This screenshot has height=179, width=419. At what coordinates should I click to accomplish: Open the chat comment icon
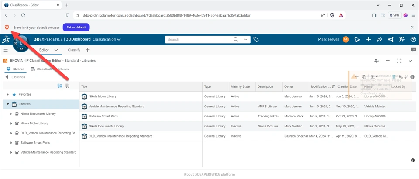click(413, 50)
